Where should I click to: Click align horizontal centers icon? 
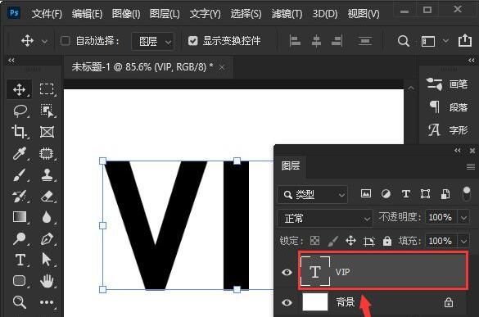316,41
